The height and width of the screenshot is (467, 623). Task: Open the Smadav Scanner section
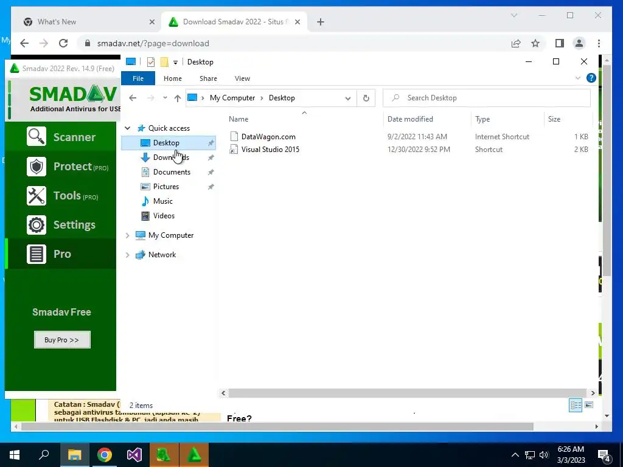pos(61,137)
